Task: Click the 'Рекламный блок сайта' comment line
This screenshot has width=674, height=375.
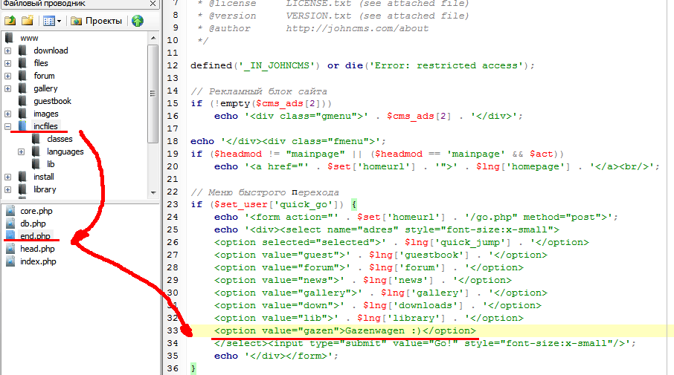Action: [259, 91]
